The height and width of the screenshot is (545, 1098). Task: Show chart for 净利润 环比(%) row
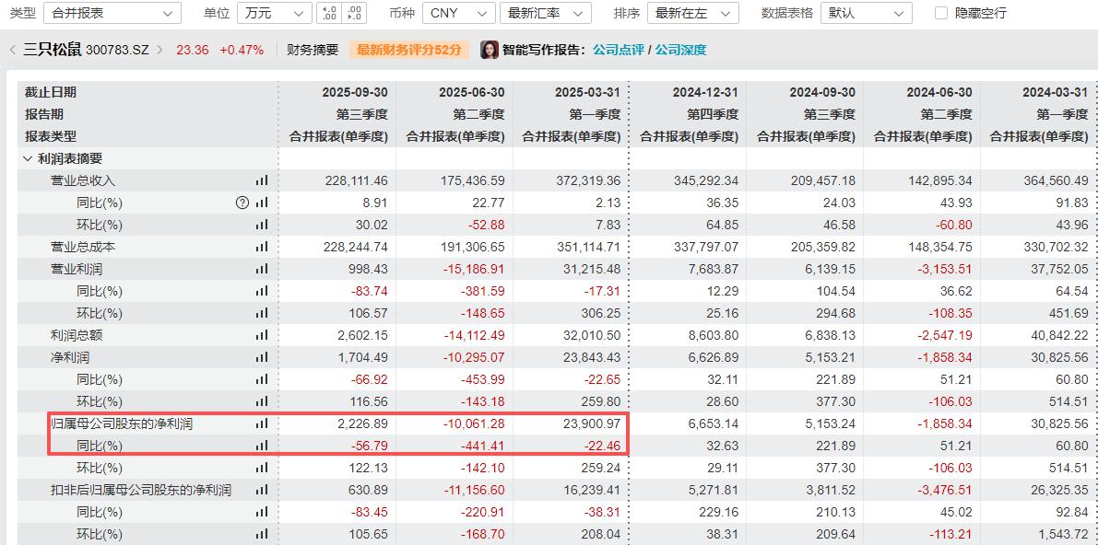(x=262, y=401)
